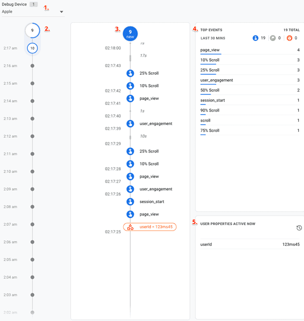Open the 90% Scroll entry in Top Events

pyautogui.click(x=250, y=111)
